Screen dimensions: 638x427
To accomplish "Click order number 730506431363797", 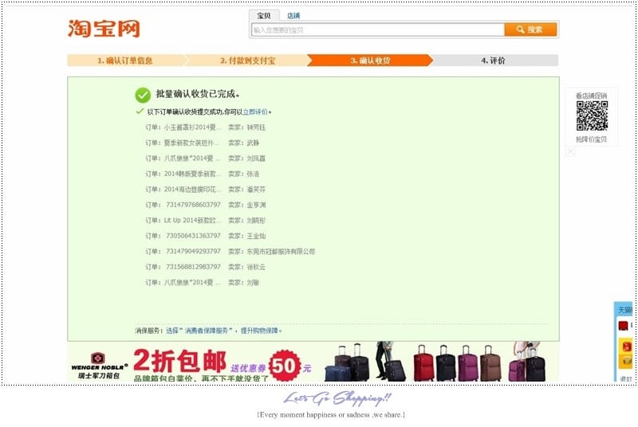I will click(193, 236).
